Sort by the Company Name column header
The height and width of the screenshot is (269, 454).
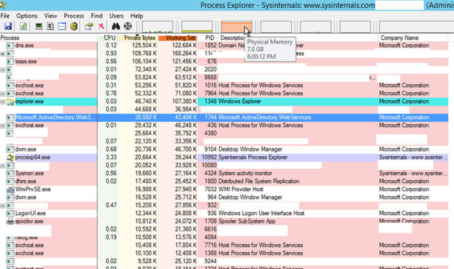[414, 38]
